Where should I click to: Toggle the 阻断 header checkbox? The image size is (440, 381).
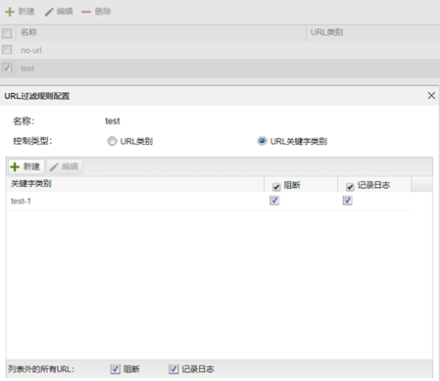tap(276, 187)
